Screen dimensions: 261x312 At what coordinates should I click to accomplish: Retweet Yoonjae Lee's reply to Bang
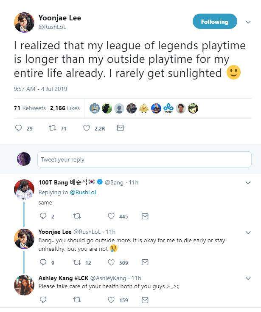coord(77,263)
